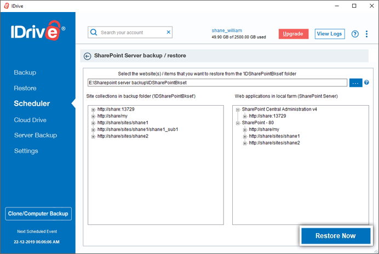Click the Upgrade button

[293, 34]
